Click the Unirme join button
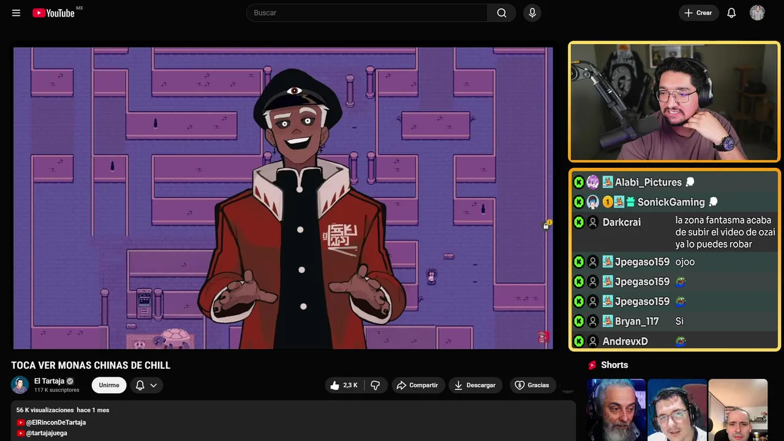Image resolution: width=784 pixels, height=441 pixels. [x=109, y=385]
